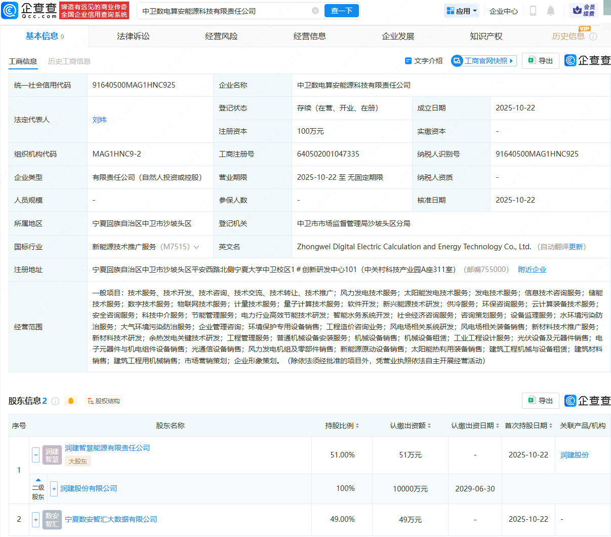Image resolution: width=611 pixels, height=537 pixels.
Task: Click the company search input field
Action: [x=225, y=11]
